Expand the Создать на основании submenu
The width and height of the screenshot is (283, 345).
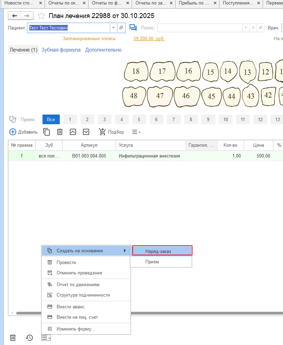[x=86, y=251]
